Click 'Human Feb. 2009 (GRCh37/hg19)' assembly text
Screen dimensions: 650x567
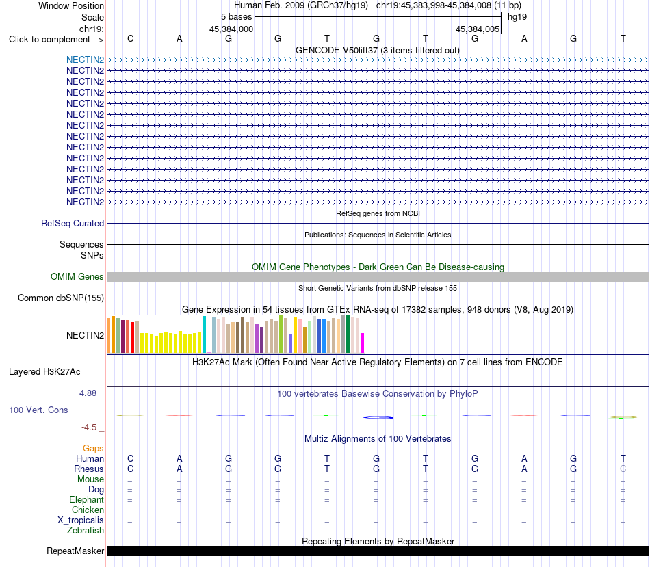tap(301, 5)
